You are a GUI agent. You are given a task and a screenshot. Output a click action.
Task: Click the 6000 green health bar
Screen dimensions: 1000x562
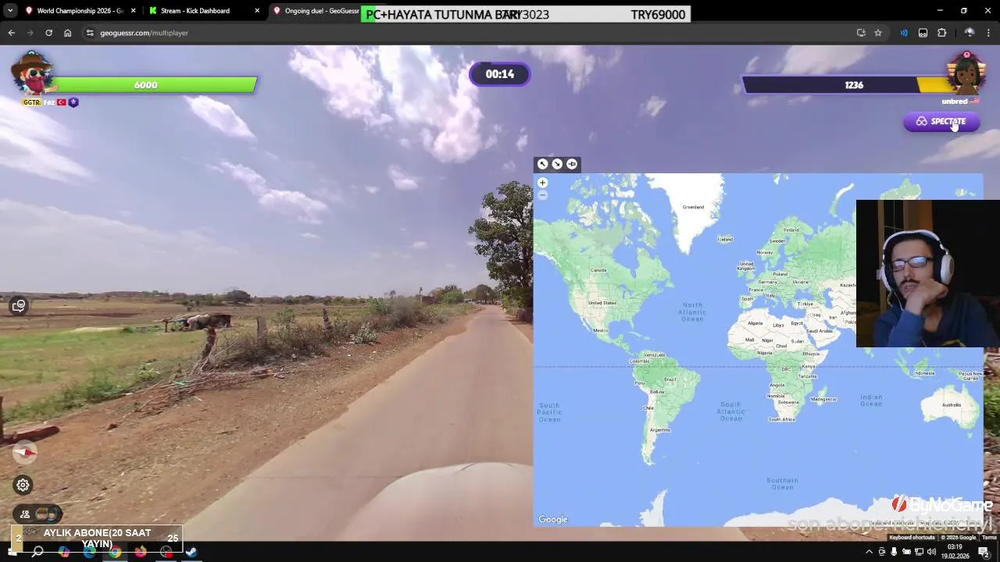click(146, 85)
